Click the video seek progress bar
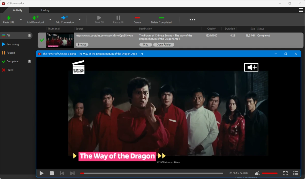Image resolution: width=305 pixels, height=179 pixels. (151, 173)
